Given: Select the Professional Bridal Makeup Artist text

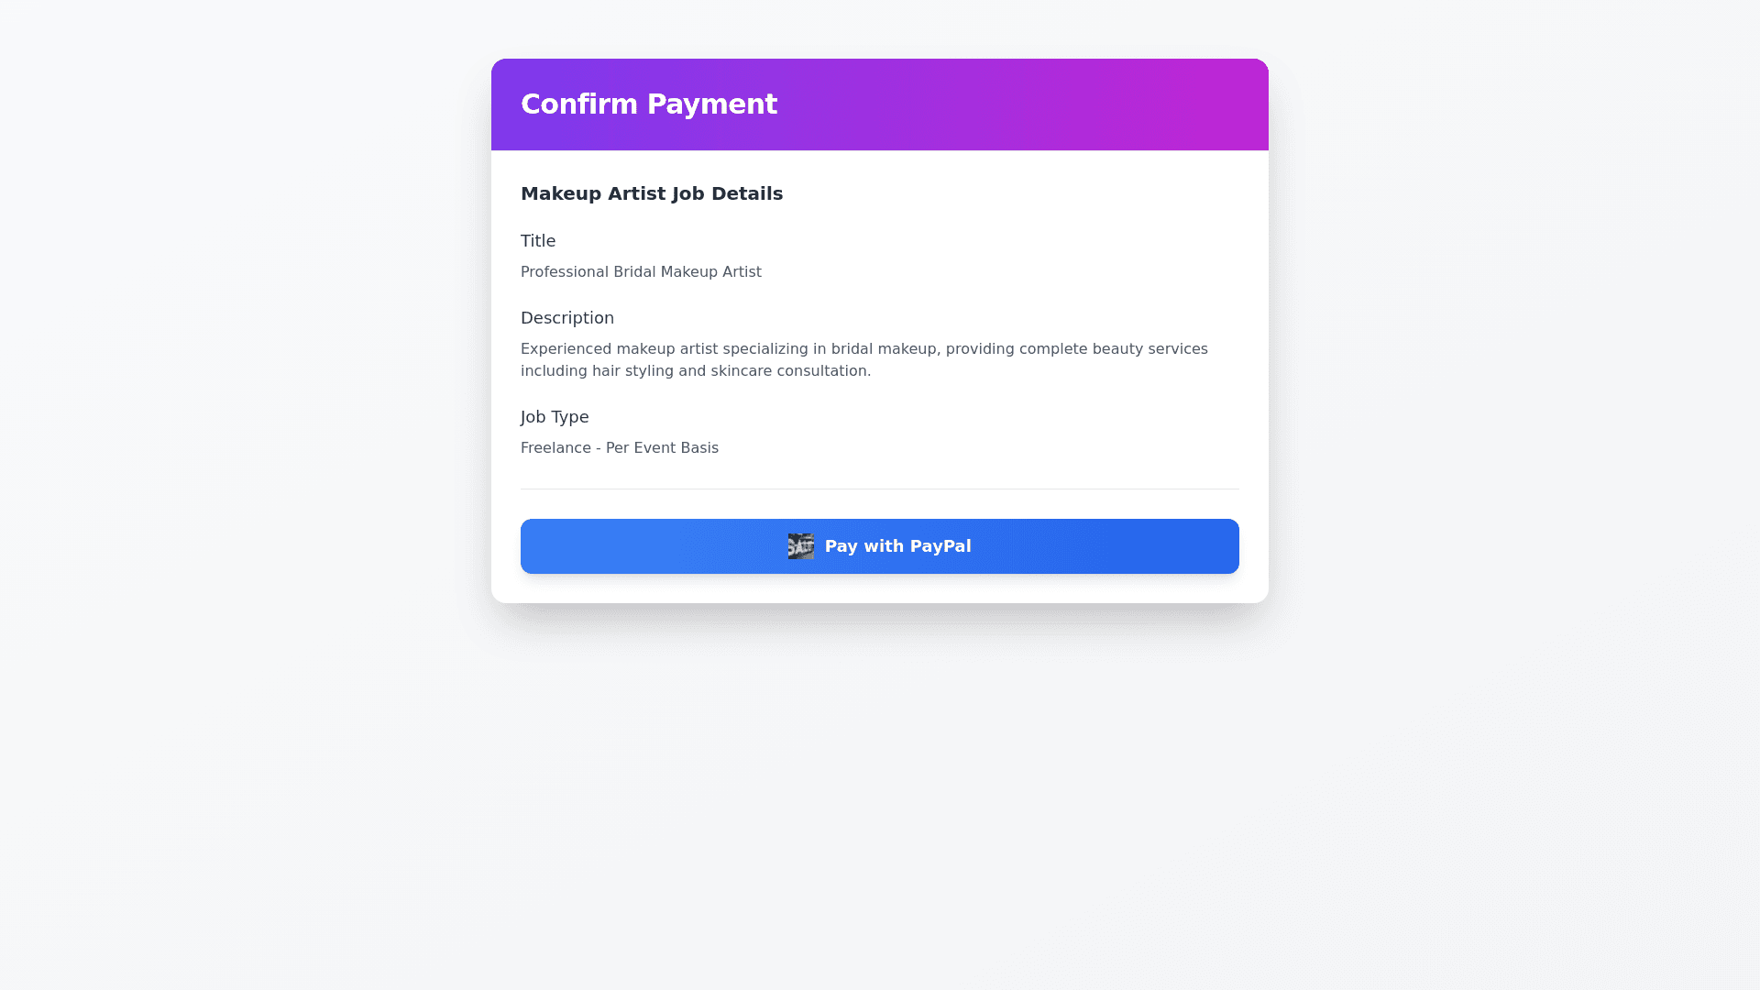Looking at the screenshot, I should pyautogui.click(x=641, y=272).
